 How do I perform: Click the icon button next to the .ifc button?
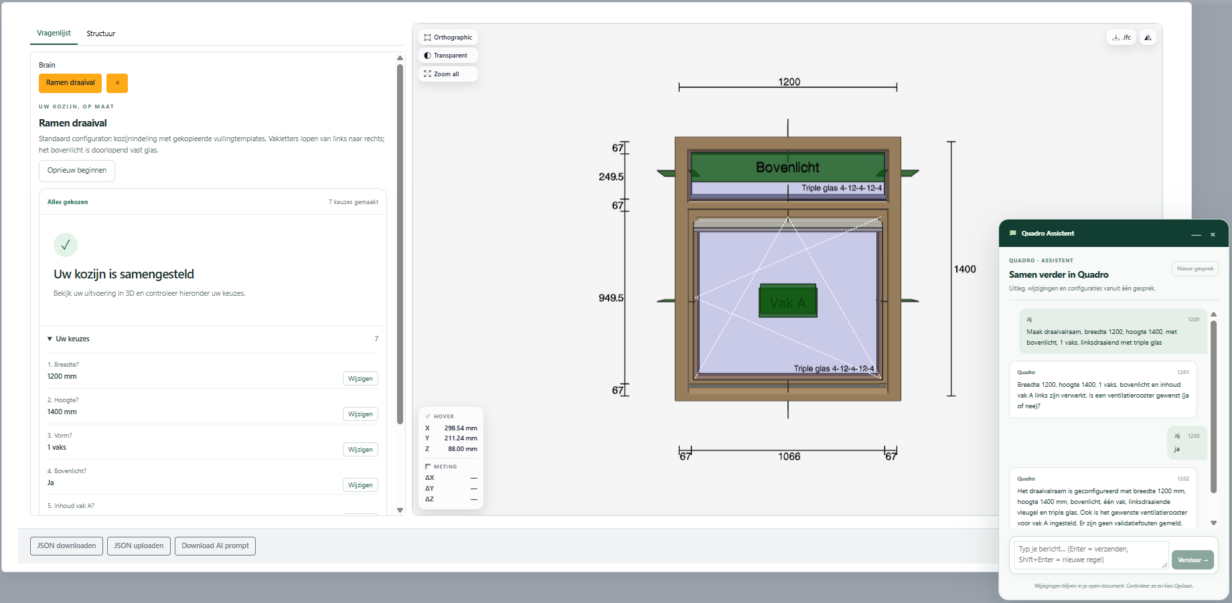click(x=1148, y=37)
